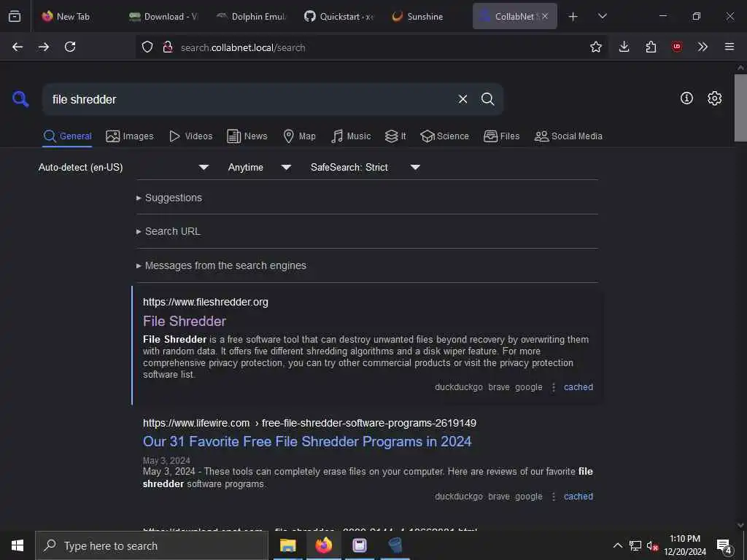Screen dimensions: 747x560
Task: Open the lifewire.com result URL
Action: pos(309,423)
